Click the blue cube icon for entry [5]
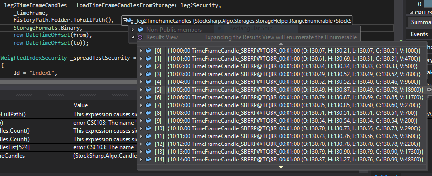The image size is (432, 176). [148, 90]
